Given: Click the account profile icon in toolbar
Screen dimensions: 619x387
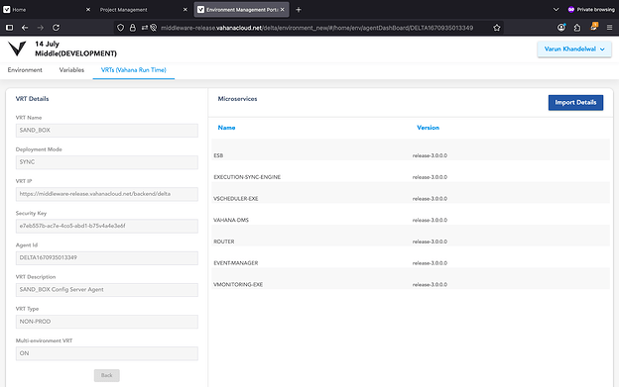Looking at the screenshot, I should coord(561,27).
